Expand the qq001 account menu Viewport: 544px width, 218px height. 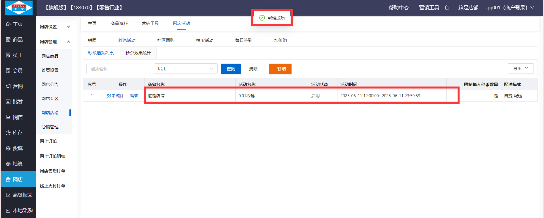tap(510, 8)
